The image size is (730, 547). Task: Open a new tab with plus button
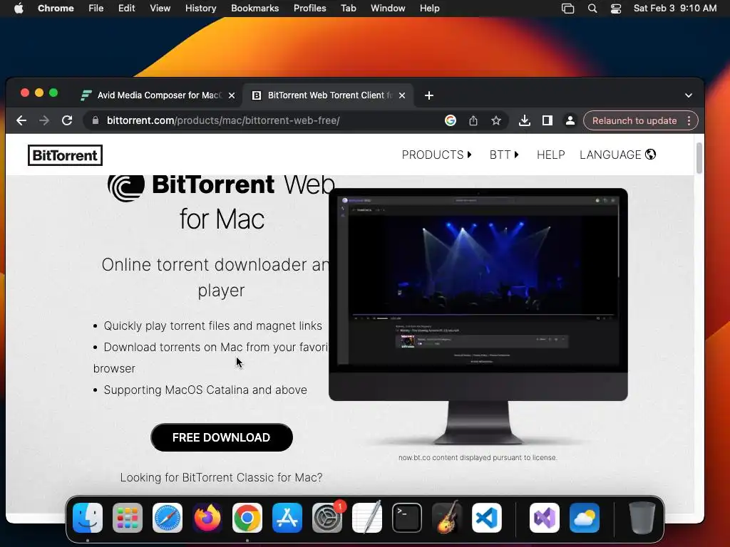point(428,95)
